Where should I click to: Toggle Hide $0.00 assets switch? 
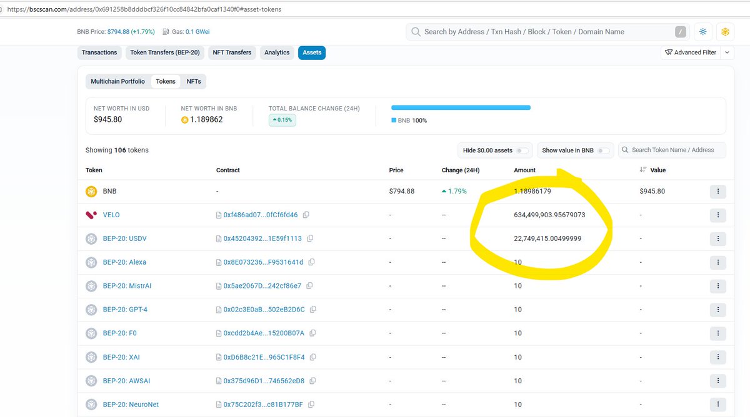point(522,150)
